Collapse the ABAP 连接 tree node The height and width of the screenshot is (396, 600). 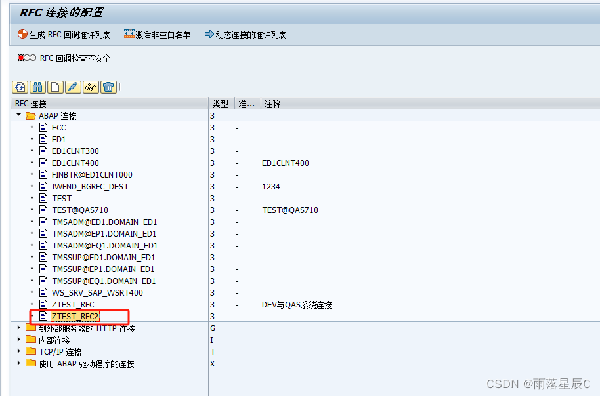18,115
